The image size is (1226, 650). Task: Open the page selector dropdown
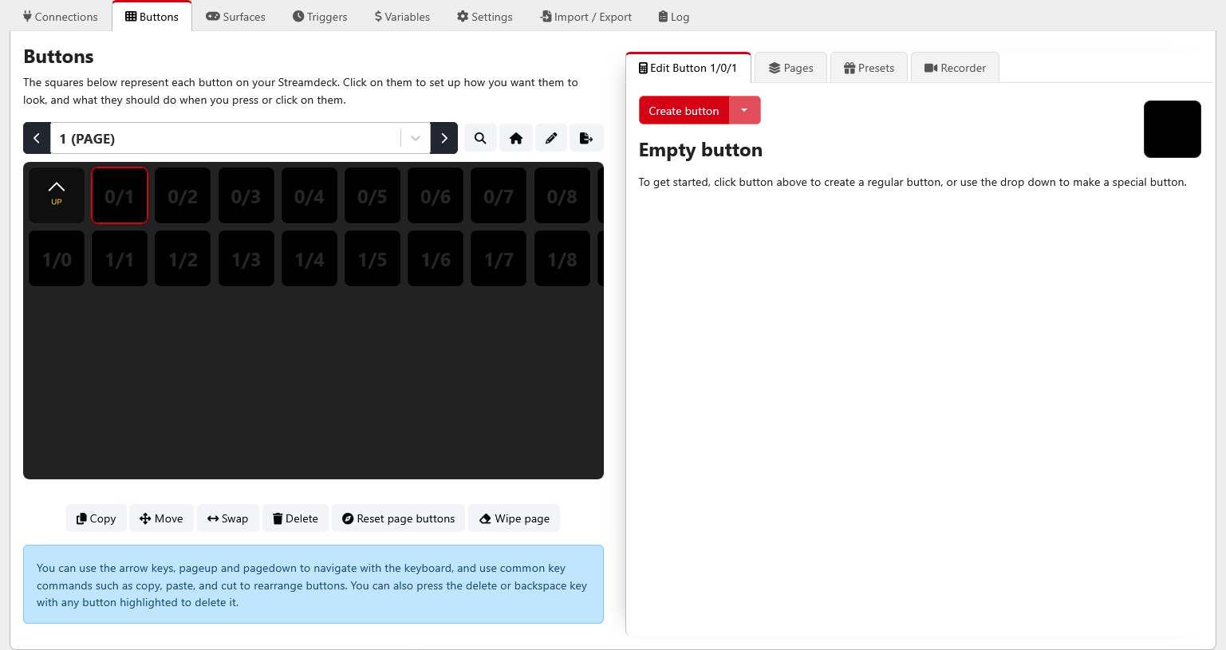(415, 138)
